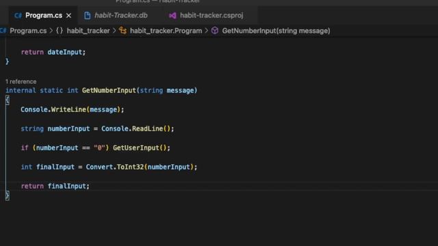Switch to the Program.cs tab

tap(44, 15)
